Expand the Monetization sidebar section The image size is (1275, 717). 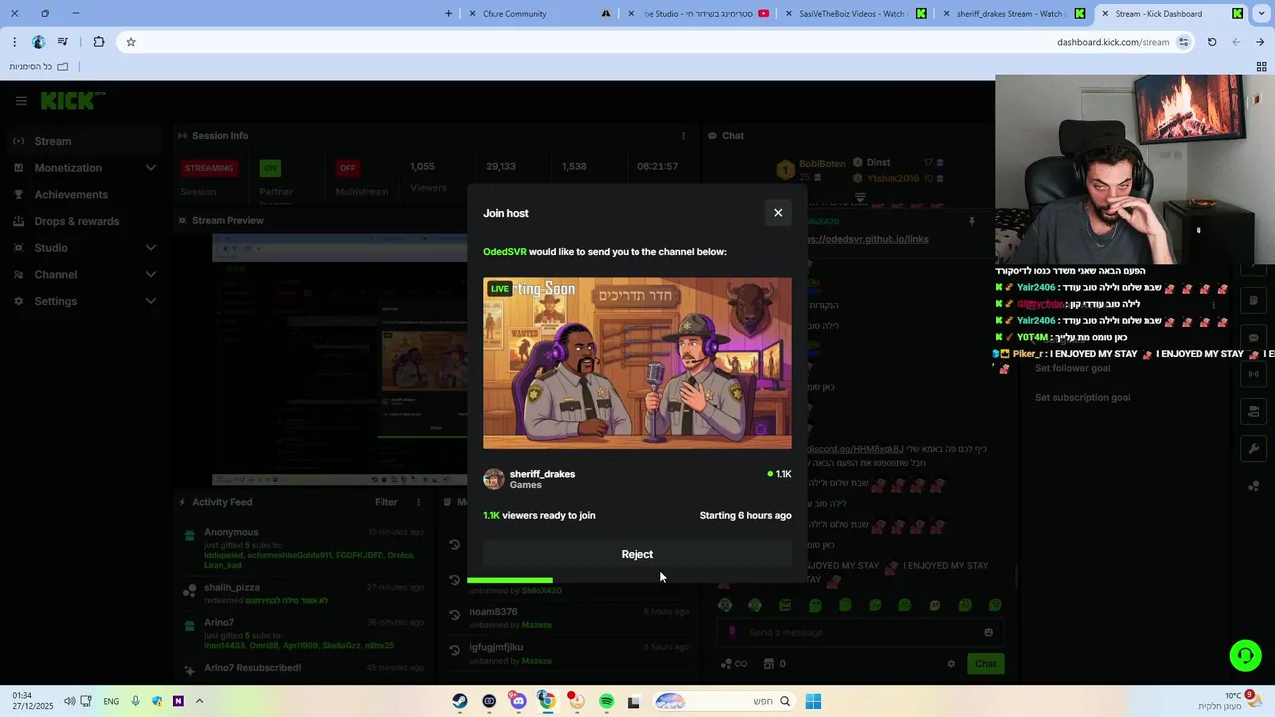[85, 168]
